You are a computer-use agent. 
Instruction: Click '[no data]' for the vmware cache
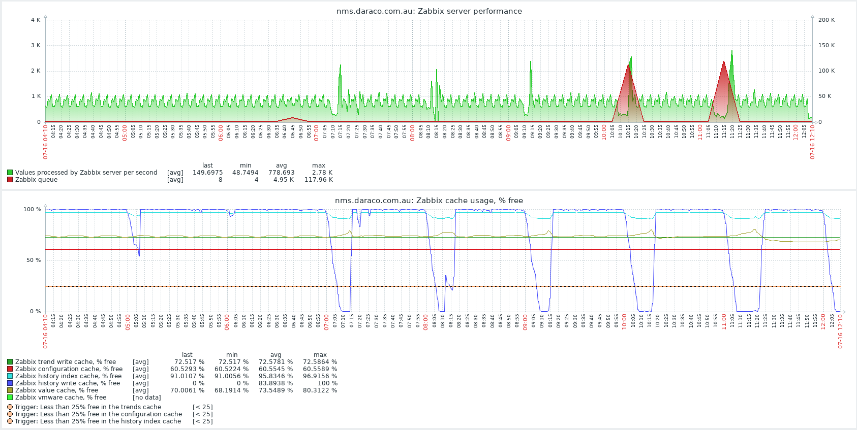point(146,398)
